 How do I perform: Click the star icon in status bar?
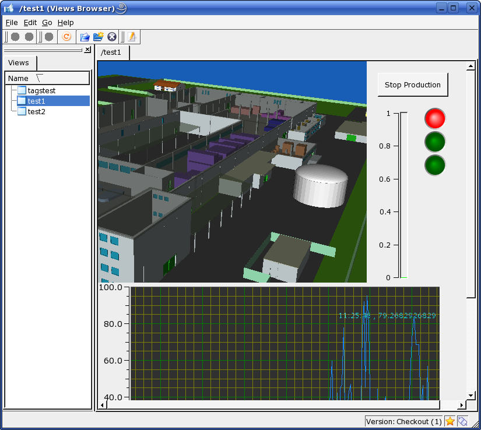450,421
